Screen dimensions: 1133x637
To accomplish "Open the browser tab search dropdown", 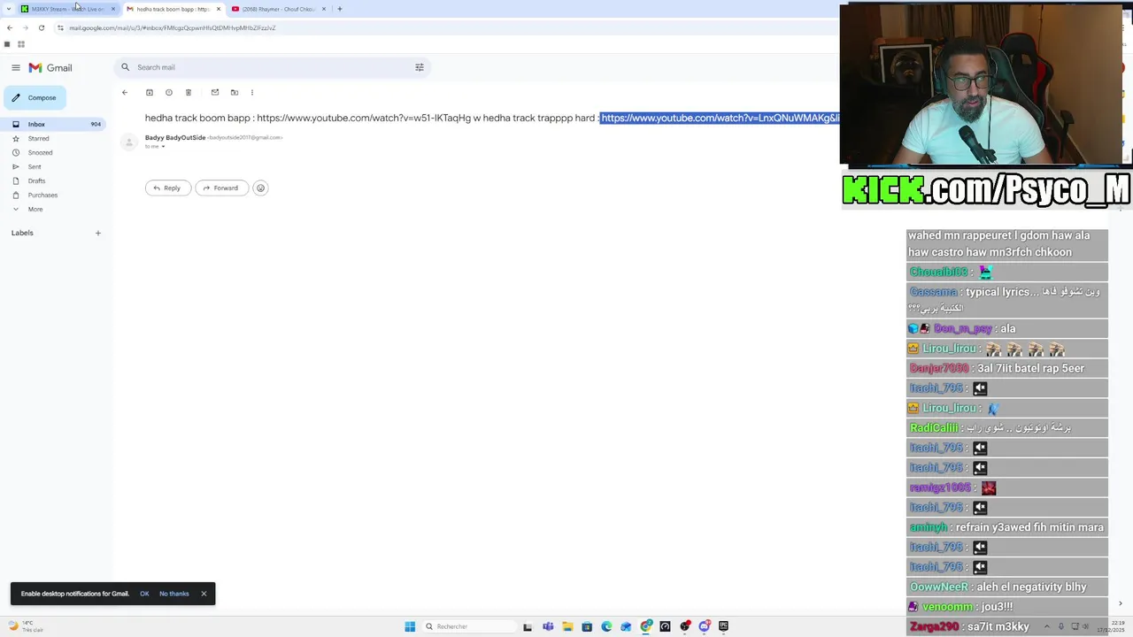I will (x=7, y=9).
